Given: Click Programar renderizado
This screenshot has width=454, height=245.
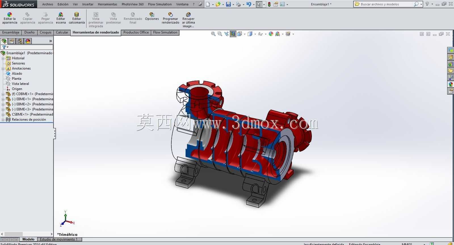Looking at the screenshot, I should 171,18.
